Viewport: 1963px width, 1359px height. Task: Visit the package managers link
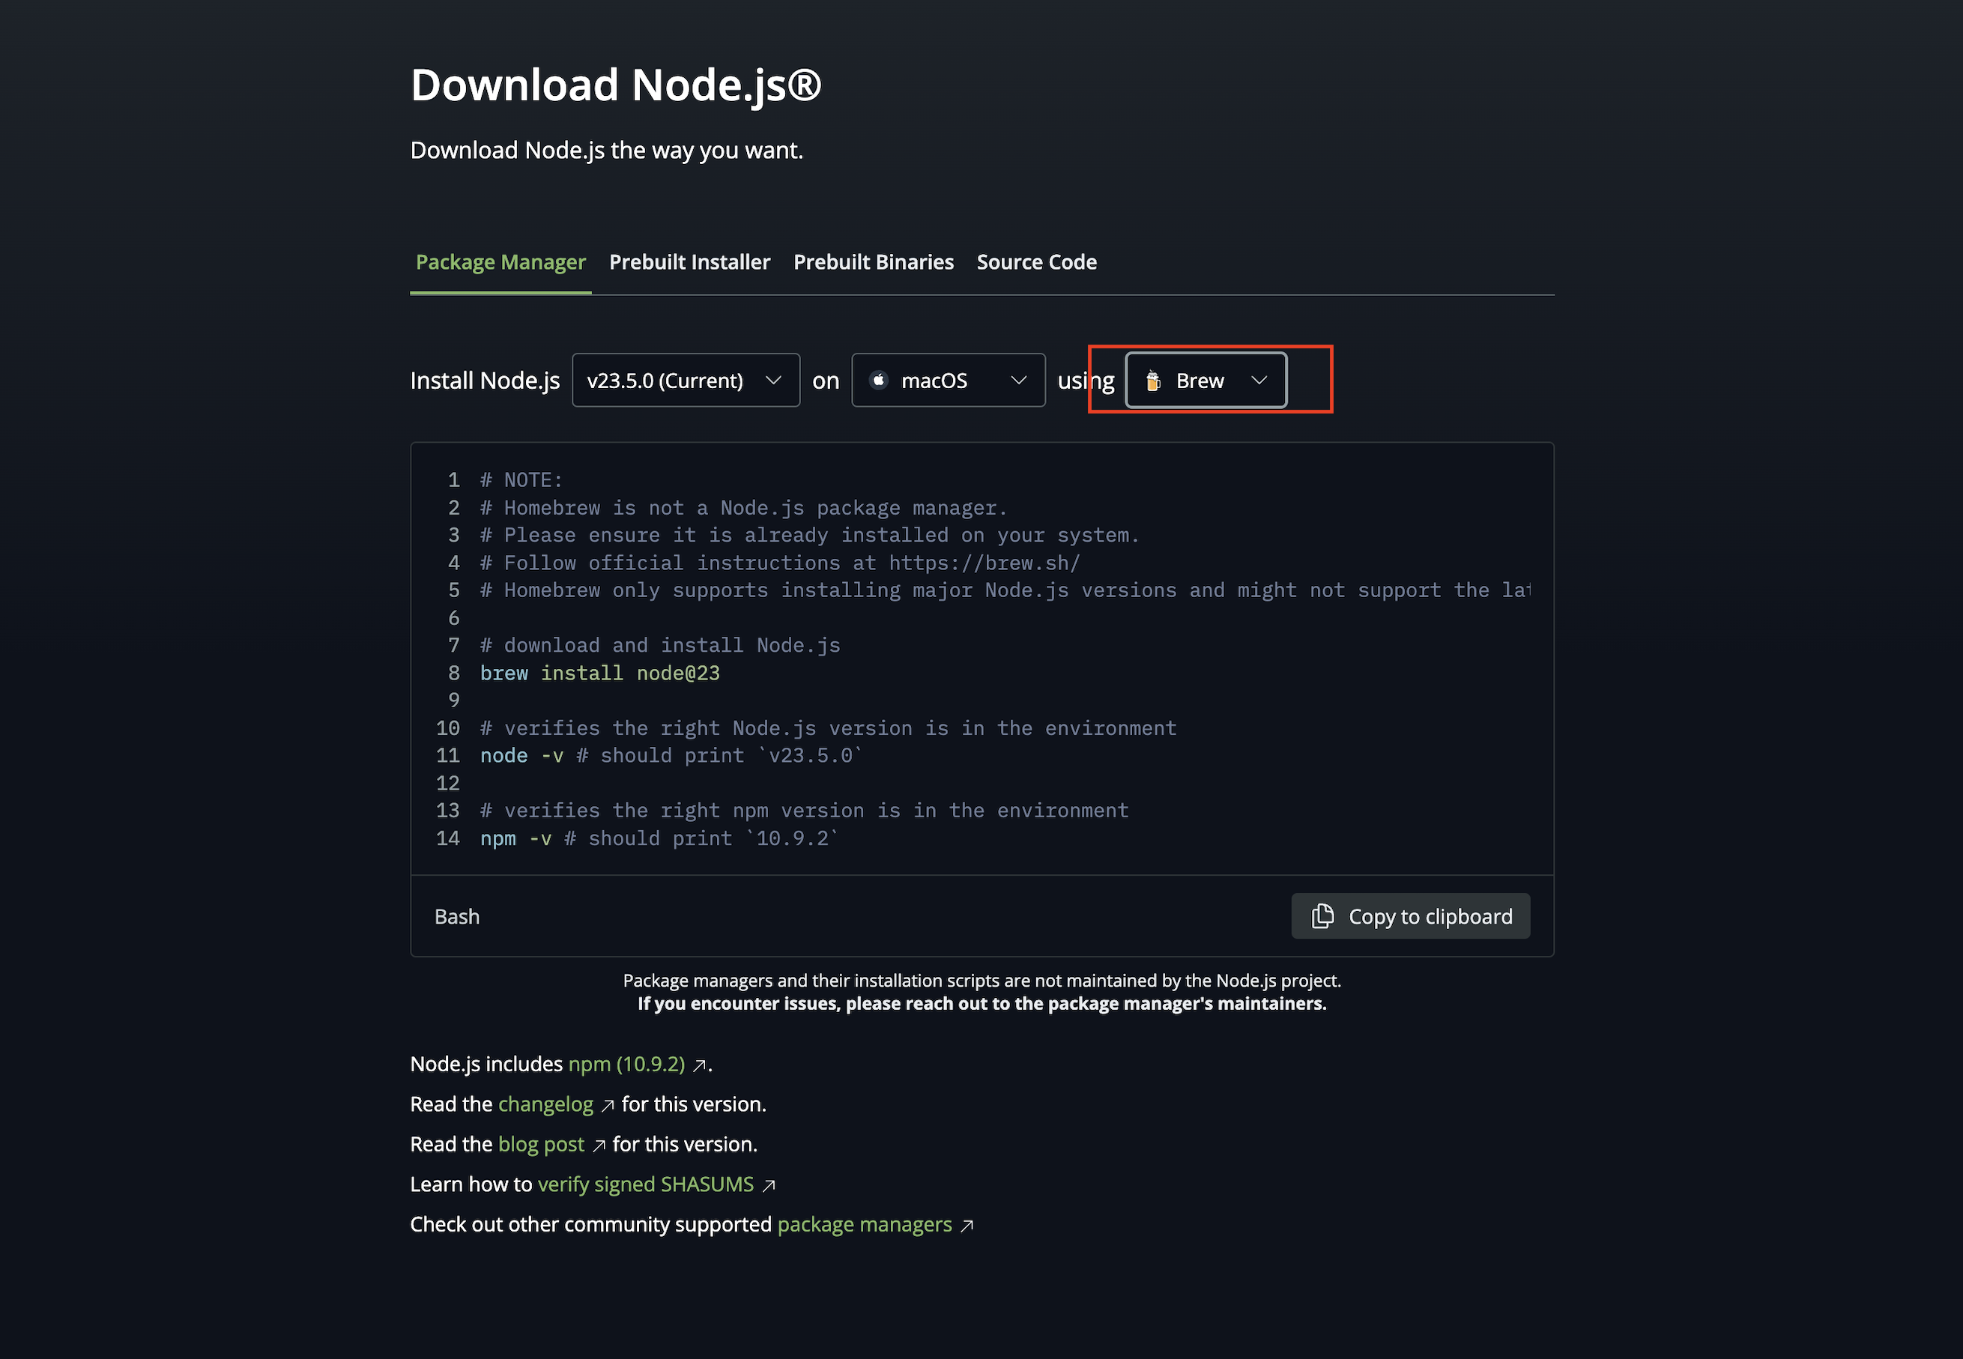pyautogui.click(x=864, y=1224)
